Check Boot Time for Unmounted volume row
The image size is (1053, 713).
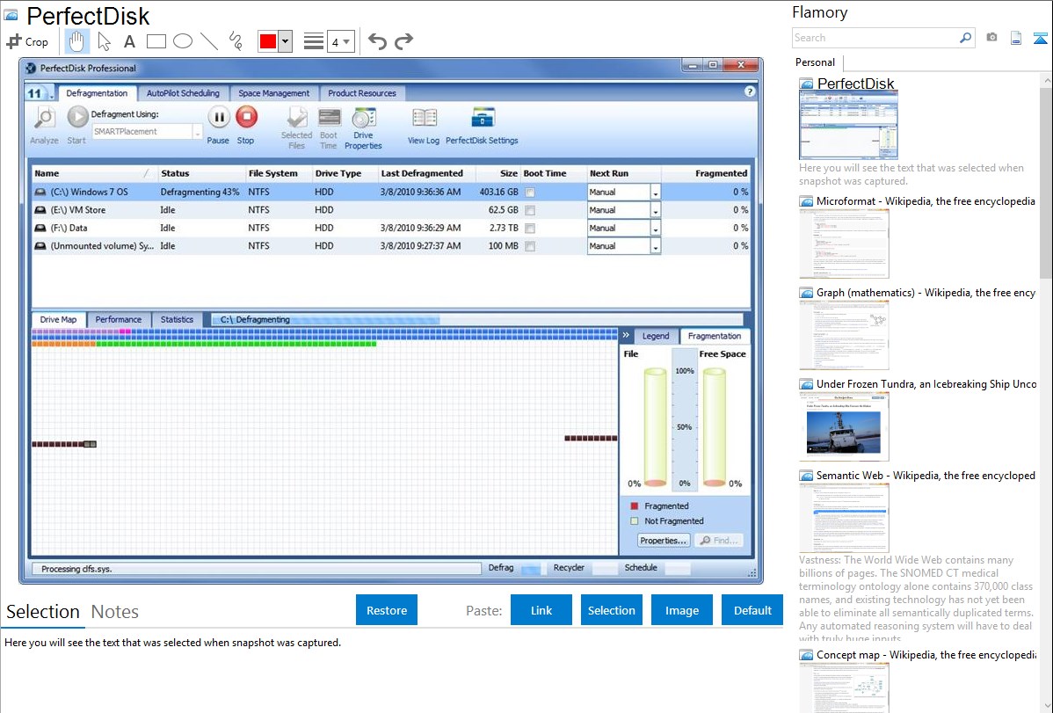coord(530,247)
